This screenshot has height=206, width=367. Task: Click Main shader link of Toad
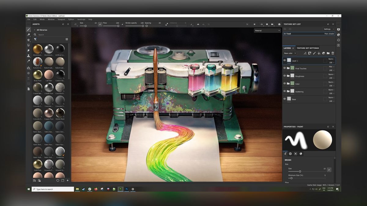pyautogui.click(x=329, y=34)
